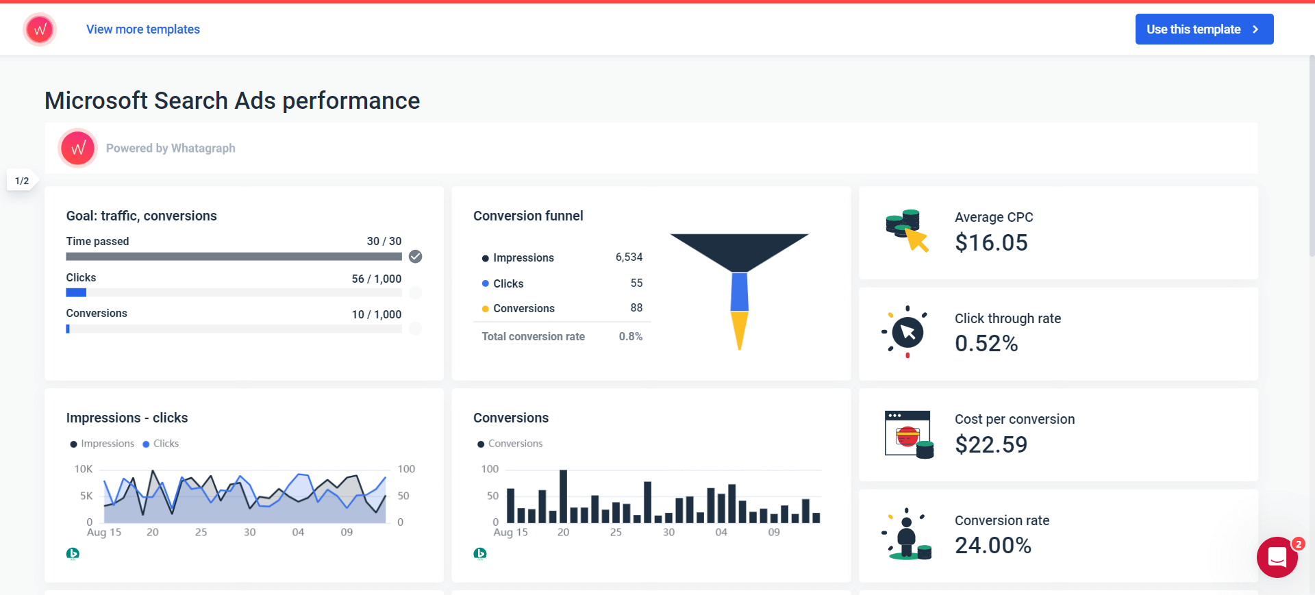Select the 1/2 page indicator tab
Viewport: 1315px width, 595px height.
(x=22, y=181)
